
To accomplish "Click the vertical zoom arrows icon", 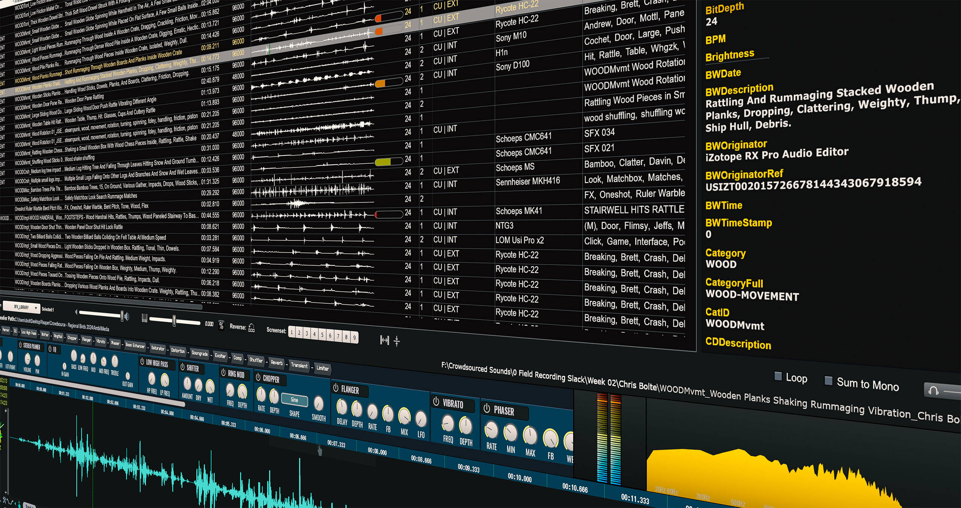I will pyautogui.click(x=396, y=341).
